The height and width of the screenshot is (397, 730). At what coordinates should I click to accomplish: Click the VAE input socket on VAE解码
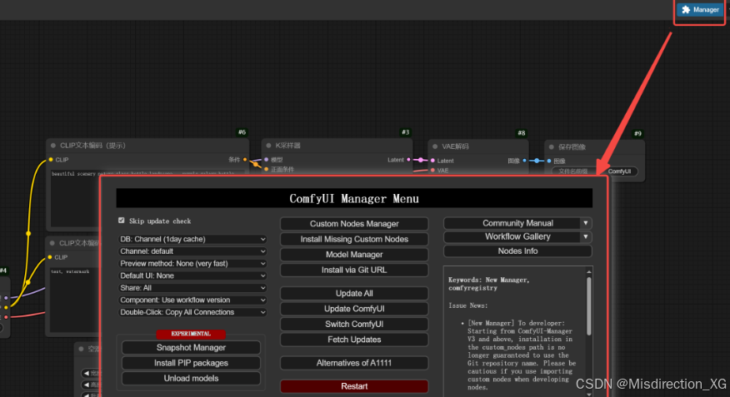click(x=433, y=170)
